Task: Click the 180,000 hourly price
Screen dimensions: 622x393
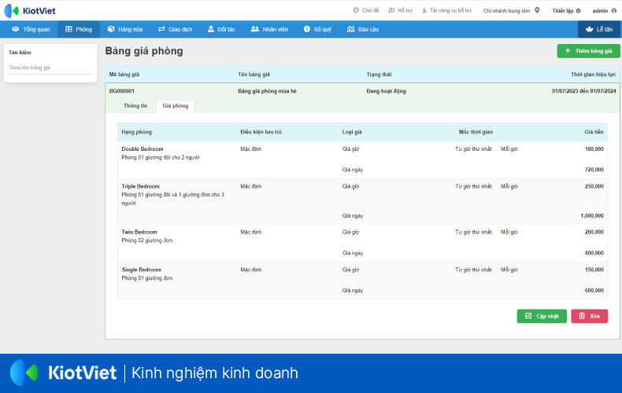Action: pyautogui.click(x=594, y=149)
